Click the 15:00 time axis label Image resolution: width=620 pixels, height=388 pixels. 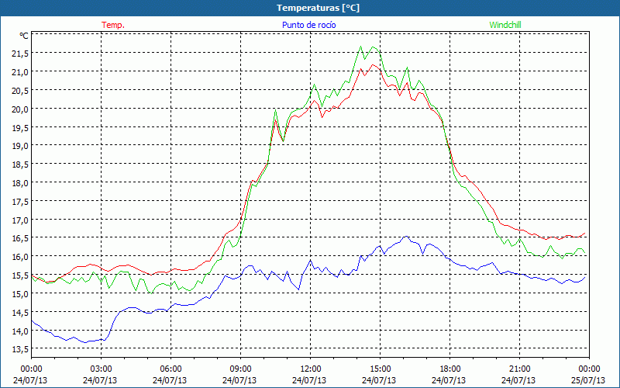[380, 369]
